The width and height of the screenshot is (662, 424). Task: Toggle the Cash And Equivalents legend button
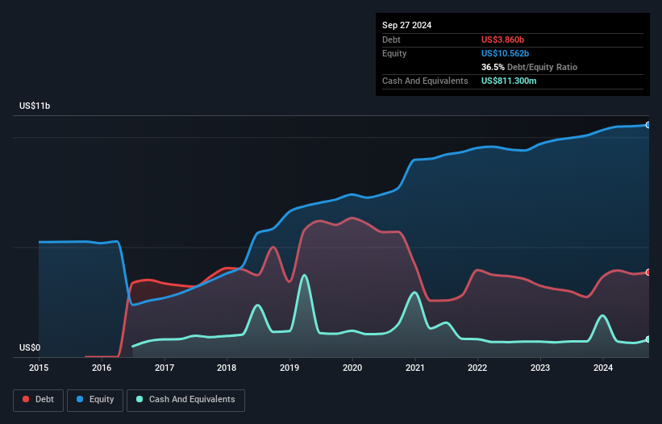tap(185, 400)
